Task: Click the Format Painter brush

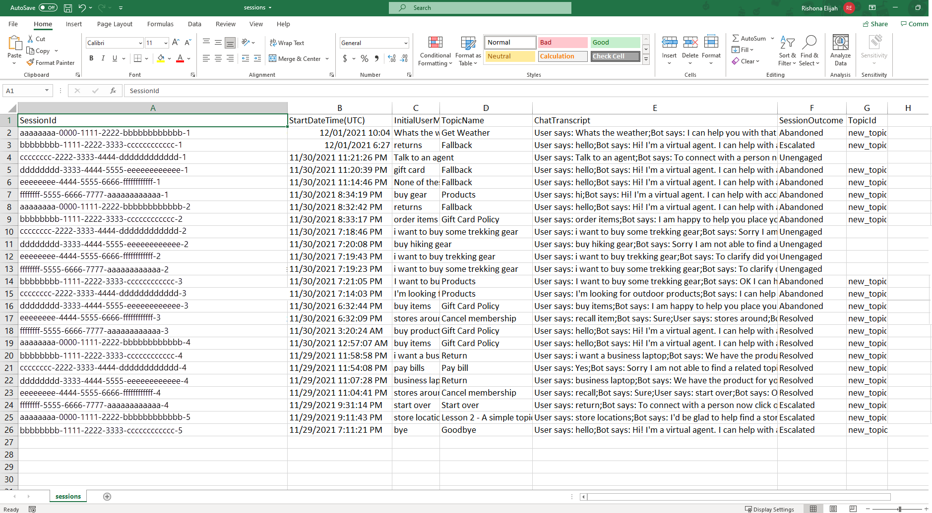Action: [30, 63]
